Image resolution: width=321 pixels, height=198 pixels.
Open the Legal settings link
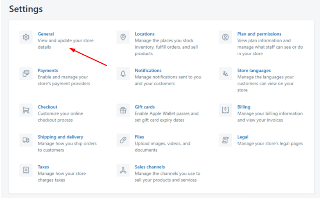click(x=243, y=137)
